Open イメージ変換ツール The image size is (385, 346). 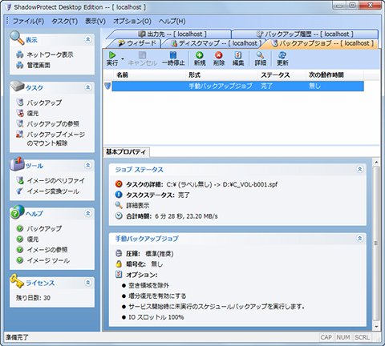(53, 191)
